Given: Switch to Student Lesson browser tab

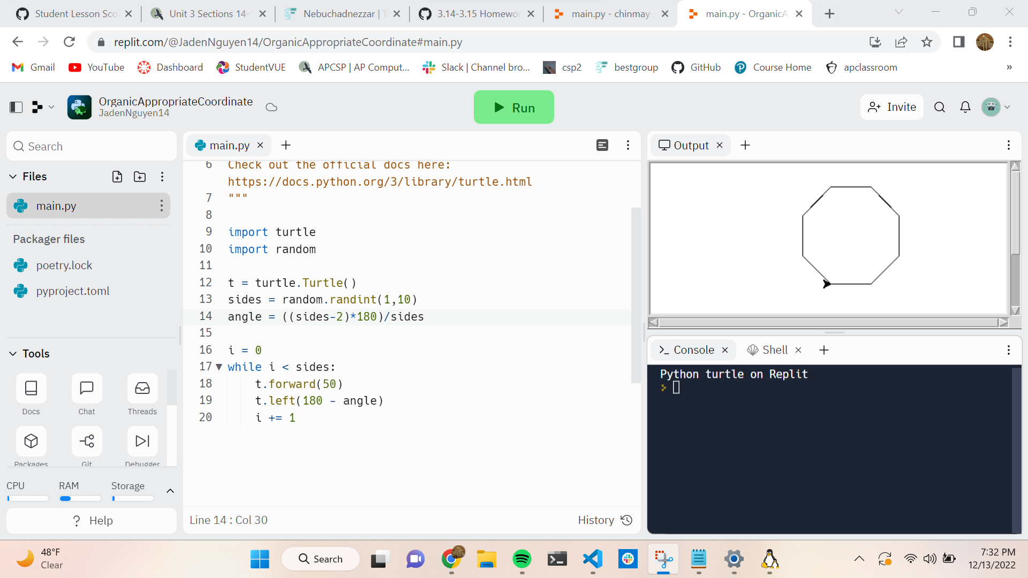Looking at the screenshot, I should [x=75, y=14].
